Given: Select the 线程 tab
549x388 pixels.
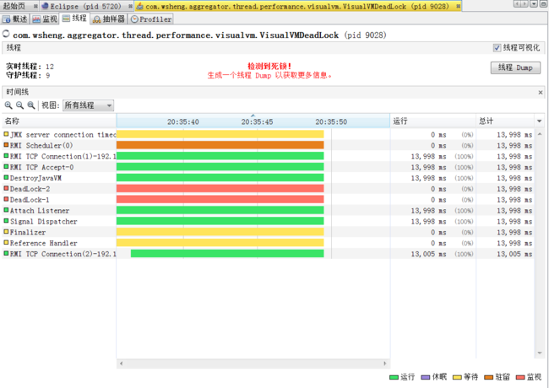Looking at the screenshot, I should point(74,19).
